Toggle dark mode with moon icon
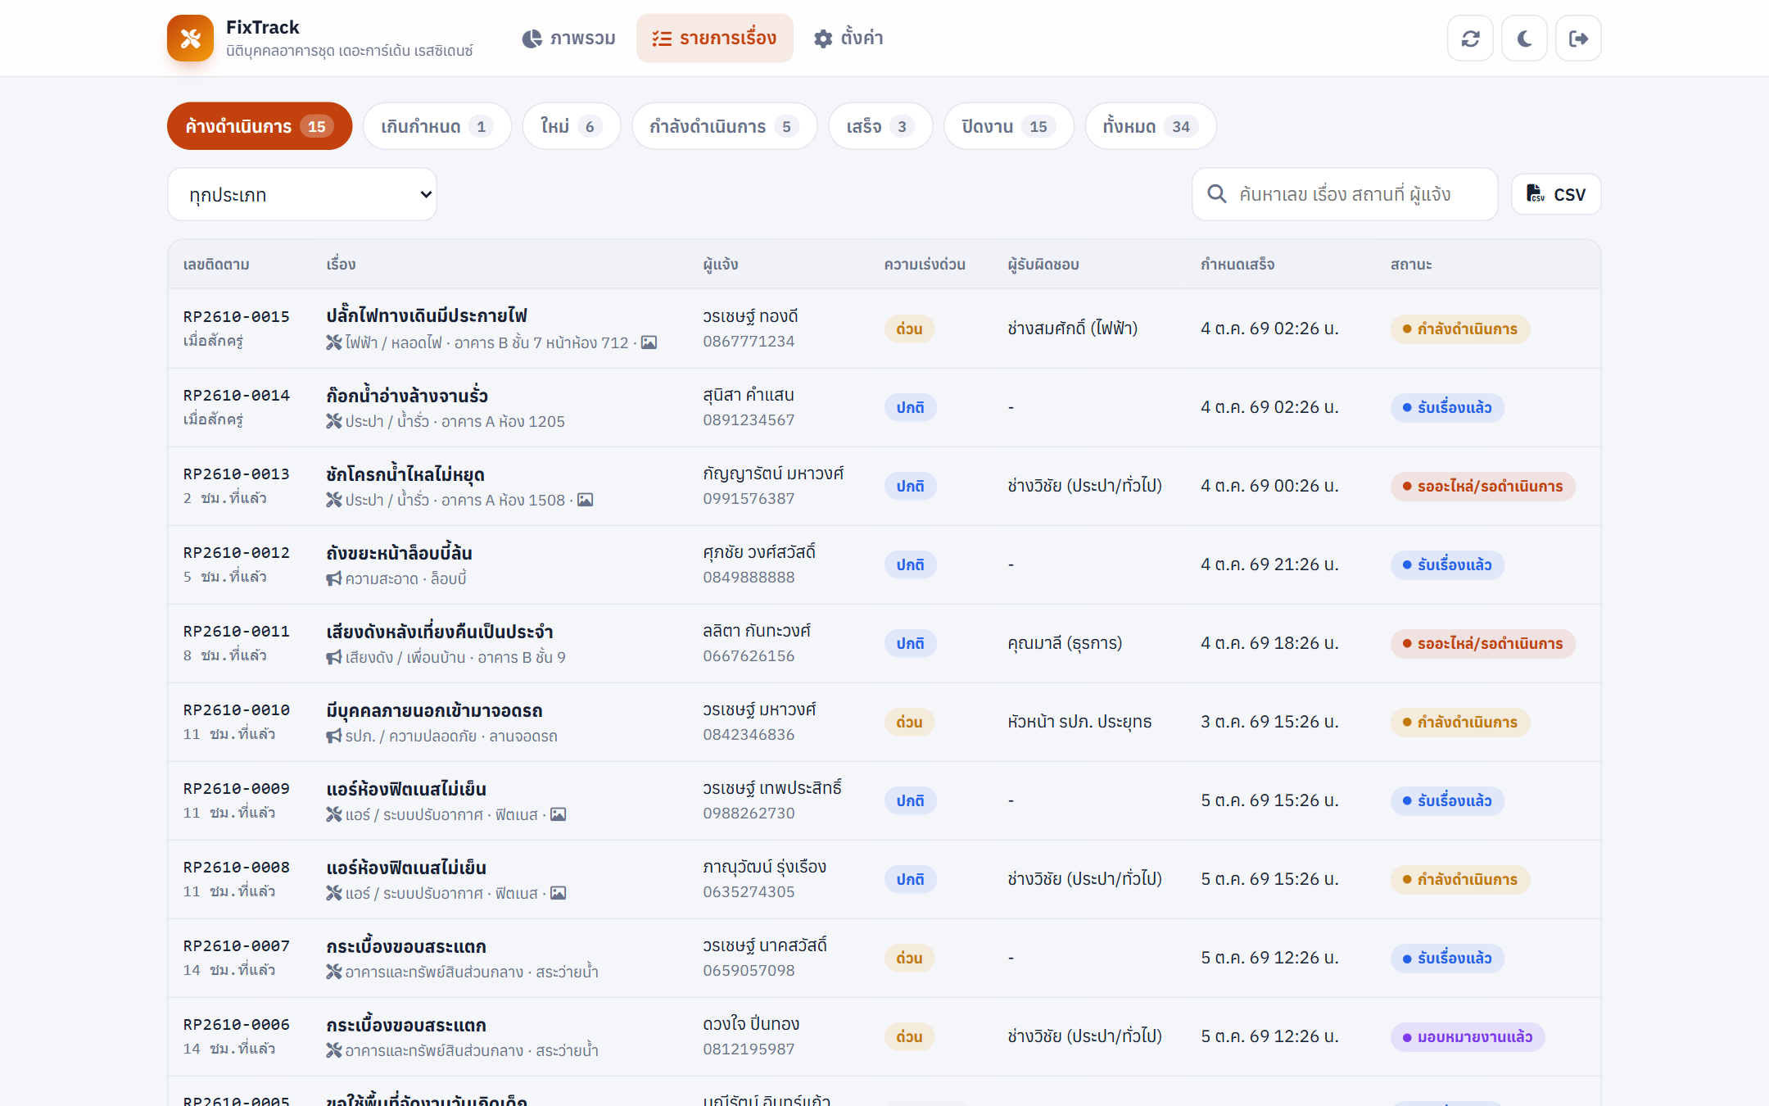The image size is (1769, 1106). [1524, 38]
